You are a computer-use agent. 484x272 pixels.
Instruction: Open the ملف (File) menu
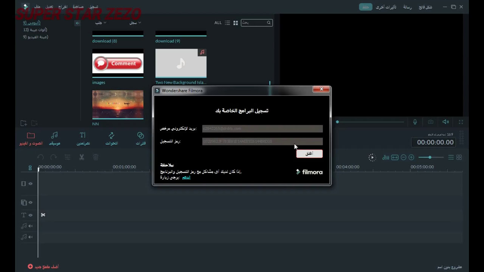click(37, 7)
